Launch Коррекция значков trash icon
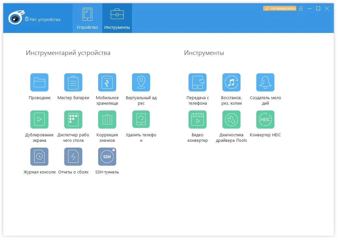This screenshot has width=337, height=239. 107,119
